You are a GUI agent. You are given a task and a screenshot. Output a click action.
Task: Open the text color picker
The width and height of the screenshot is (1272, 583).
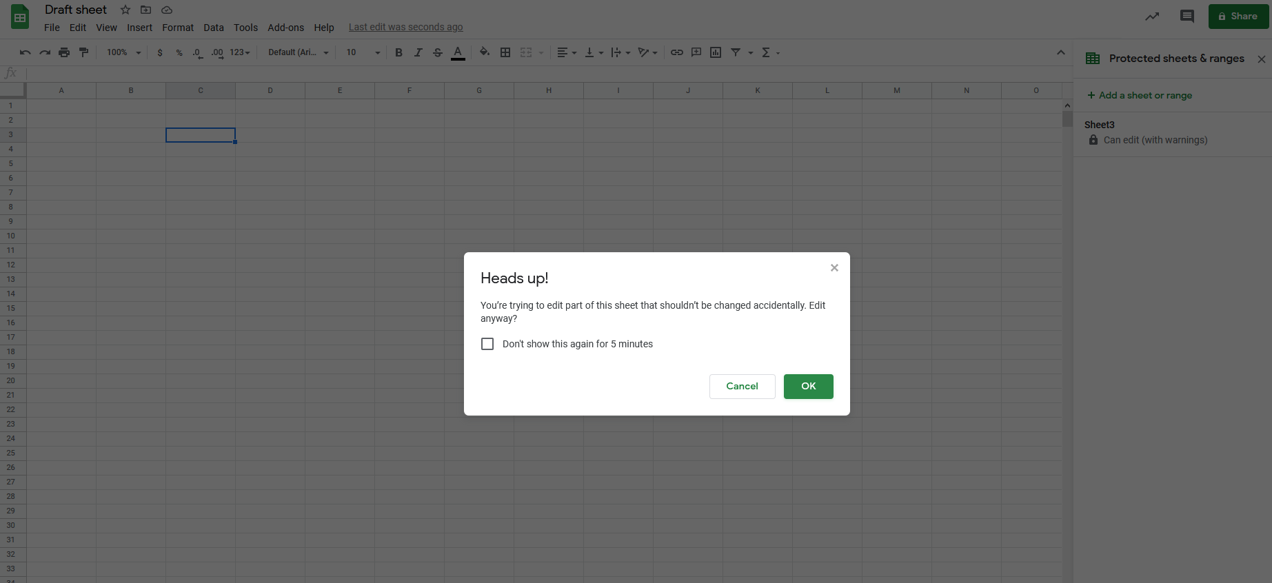(x=458, y=52)
